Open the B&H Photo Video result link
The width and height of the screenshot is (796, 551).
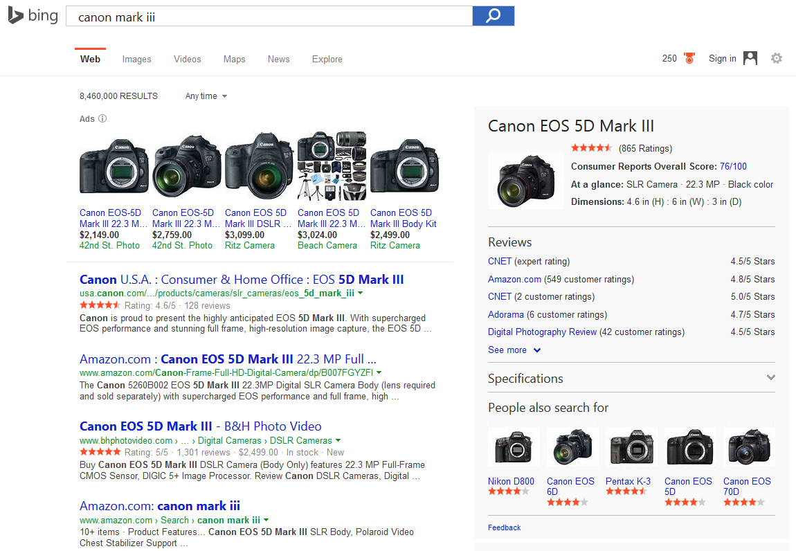coord(200,426)
